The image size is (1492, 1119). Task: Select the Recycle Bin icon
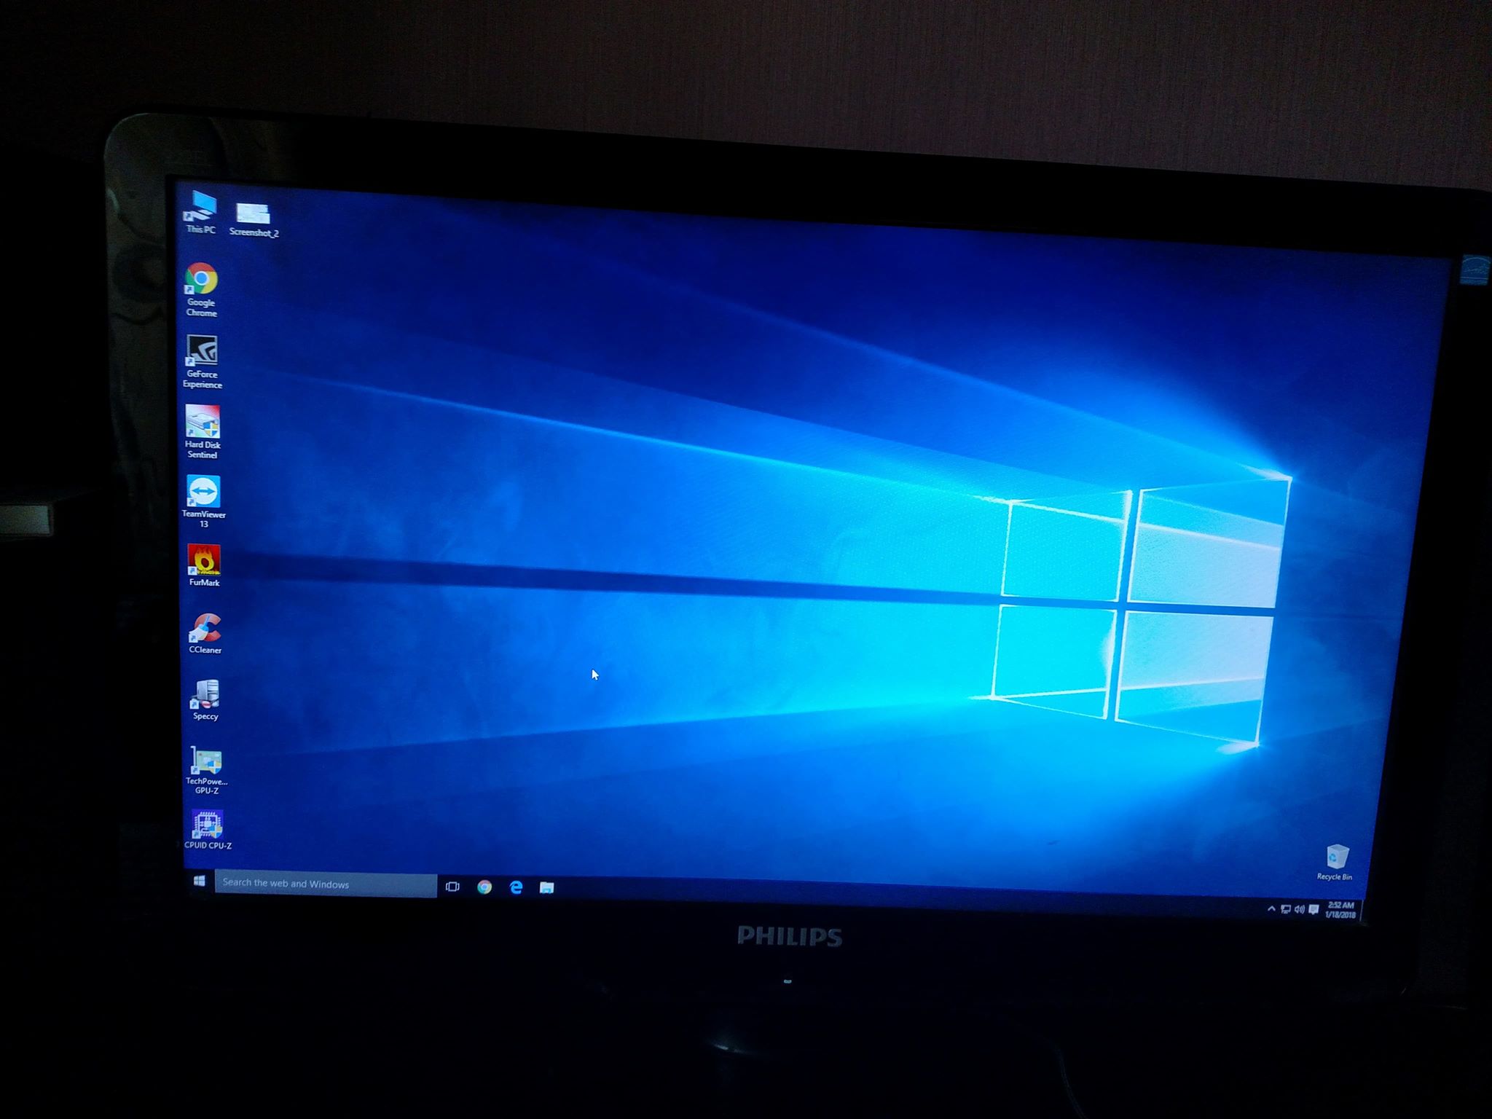[1336, 857]
